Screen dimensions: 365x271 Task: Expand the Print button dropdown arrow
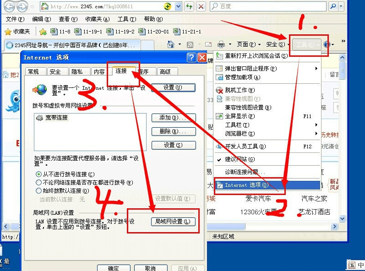tap(230, 44)
